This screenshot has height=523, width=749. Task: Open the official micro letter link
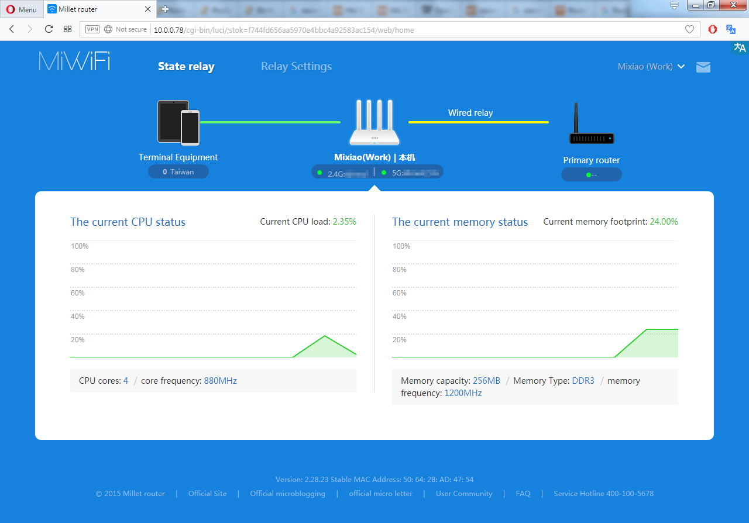pyautogui.click(x=380, y=494)
